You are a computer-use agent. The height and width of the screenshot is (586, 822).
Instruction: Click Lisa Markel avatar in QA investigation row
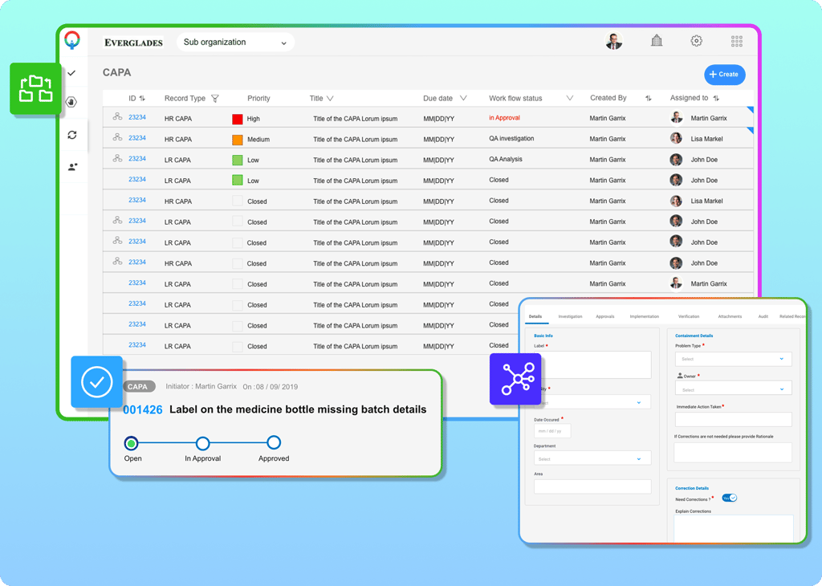(676, 138)
